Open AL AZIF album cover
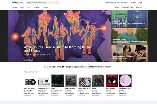This screenshot has height=104, width=157. (x=58, y=81)
